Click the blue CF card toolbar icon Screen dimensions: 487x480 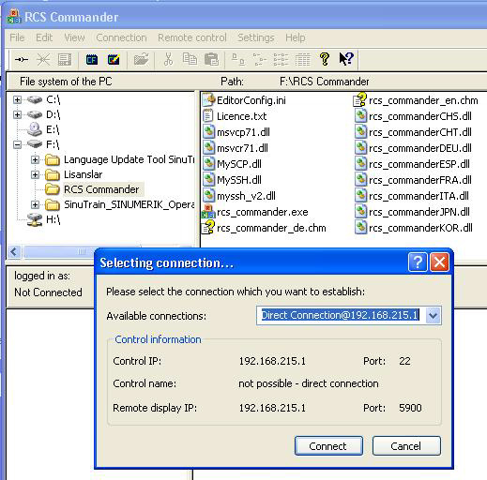pyautogui.click(x=91, y=59)
